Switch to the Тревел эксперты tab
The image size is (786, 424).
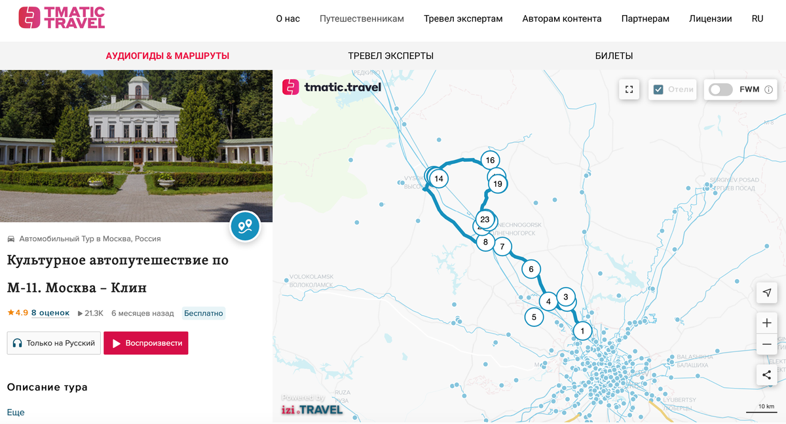(391, 56)
